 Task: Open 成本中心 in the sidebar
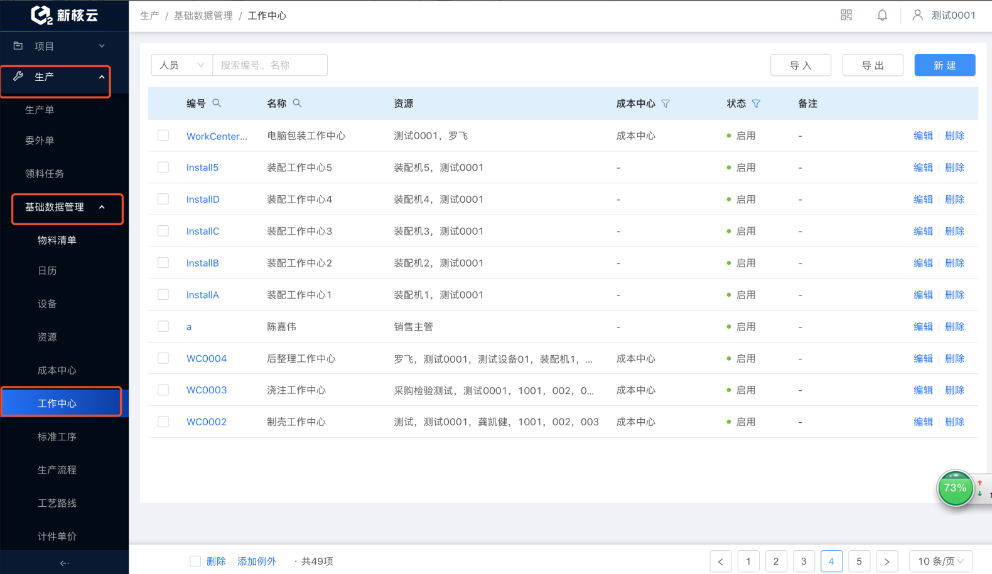coord(57,370)
